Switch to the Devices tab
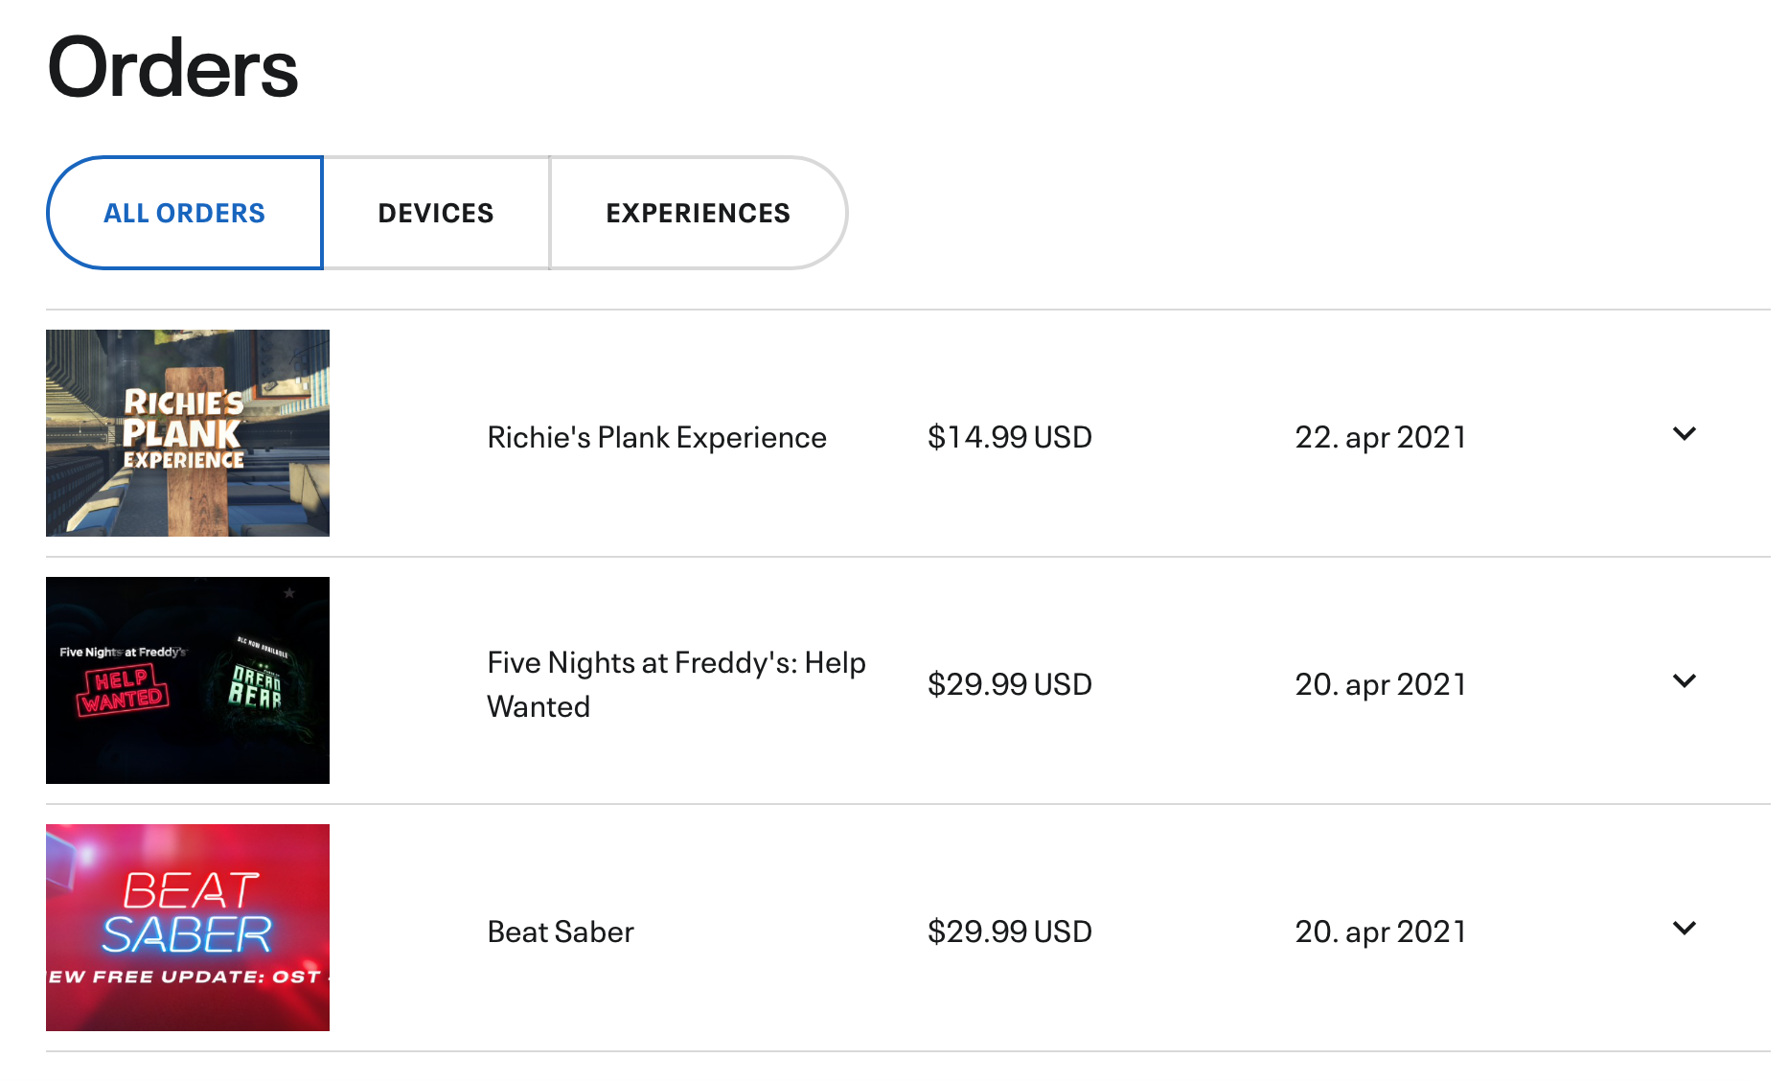 (x=436, y=213)
